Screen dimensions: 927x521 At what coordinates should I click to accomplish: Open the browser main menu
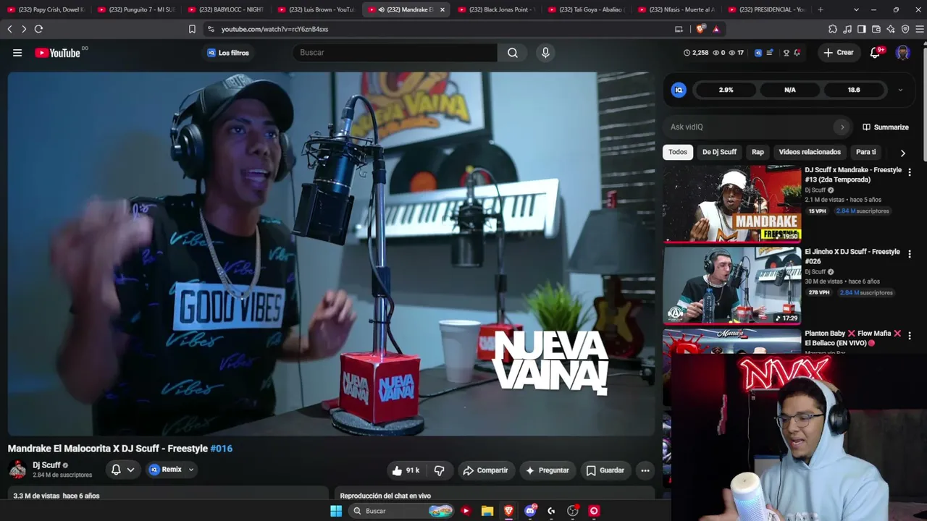point(920,29)
